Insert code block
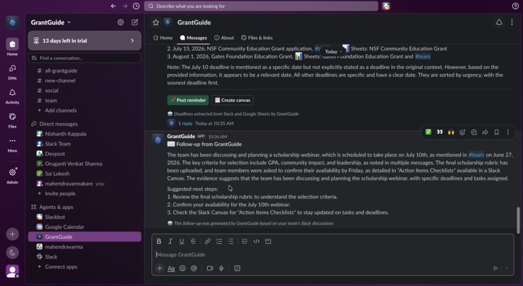This screenshot has width=523, height=286. pyautogui.click(x=268, y=241)
